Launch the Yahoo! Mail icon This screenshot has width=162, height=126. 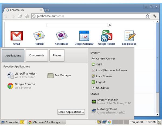tap(62, 36)
